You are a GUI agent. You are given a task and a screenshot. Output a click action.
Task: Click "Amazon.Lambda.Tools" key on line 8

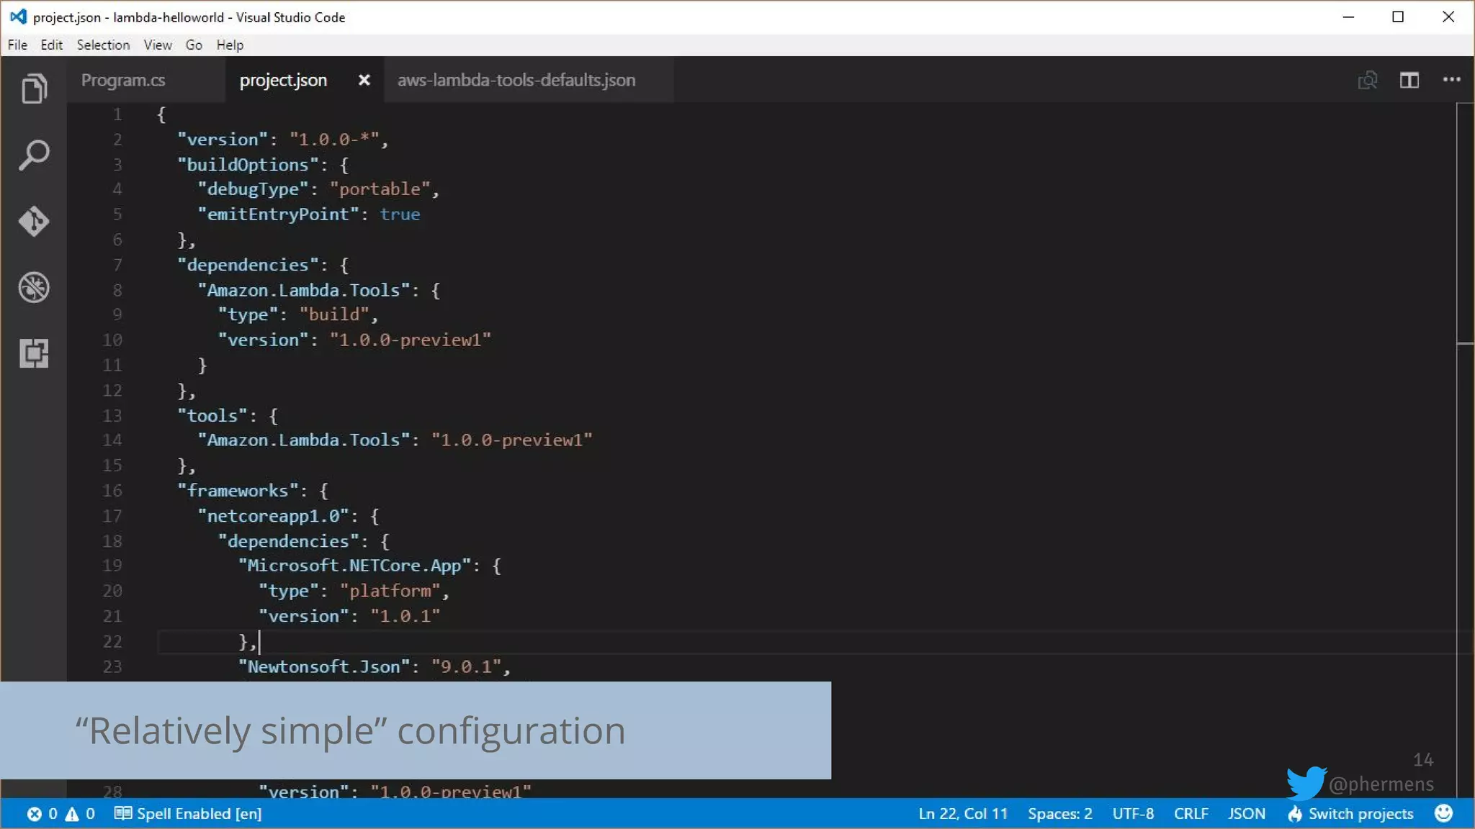point(303,290)
